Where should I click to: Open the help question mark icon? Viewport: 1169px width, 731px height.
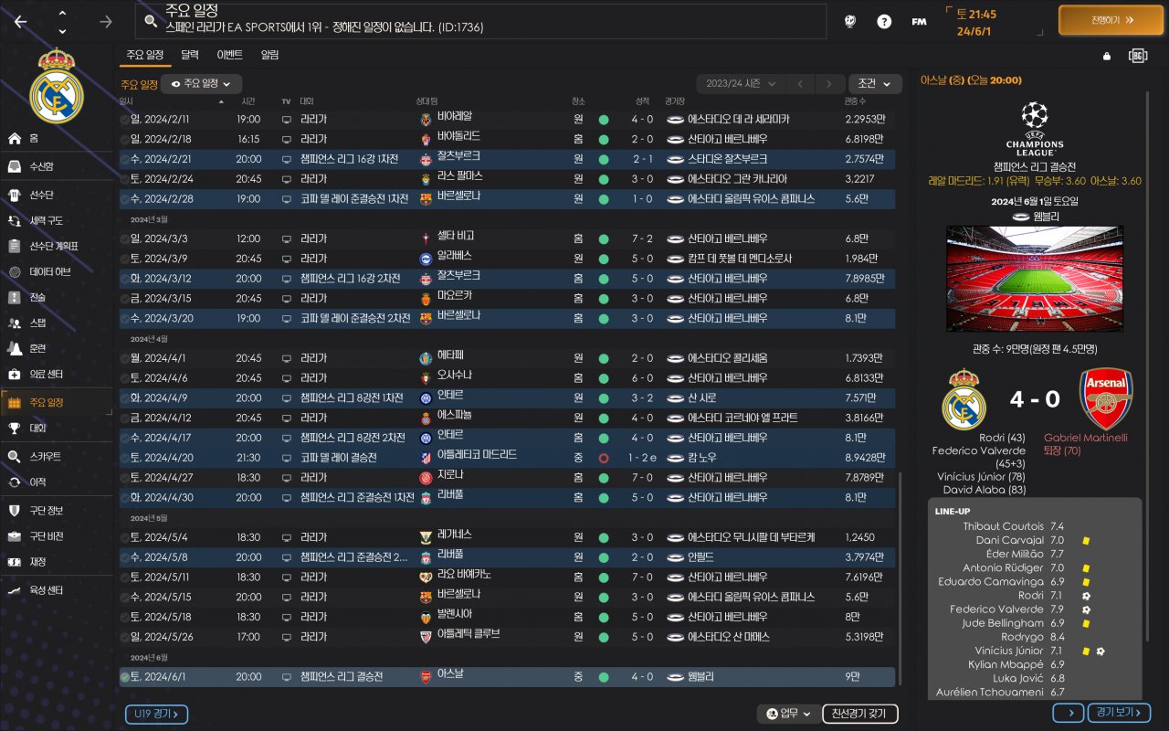(x=884, y=21)
